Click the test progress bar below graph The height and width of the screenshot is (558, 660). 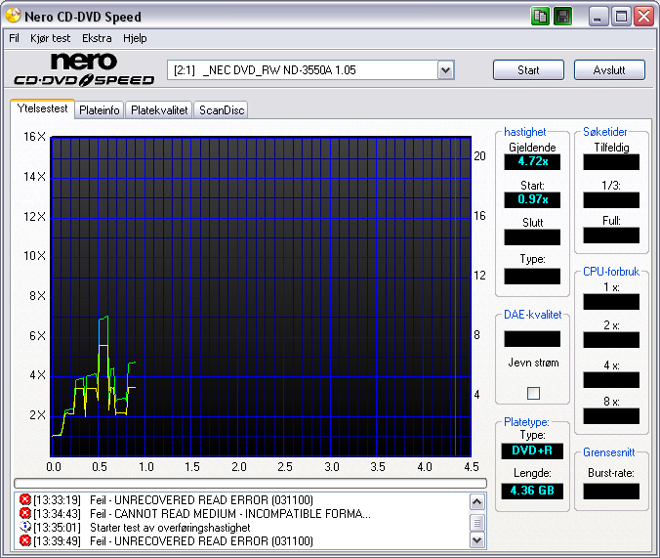249,483
